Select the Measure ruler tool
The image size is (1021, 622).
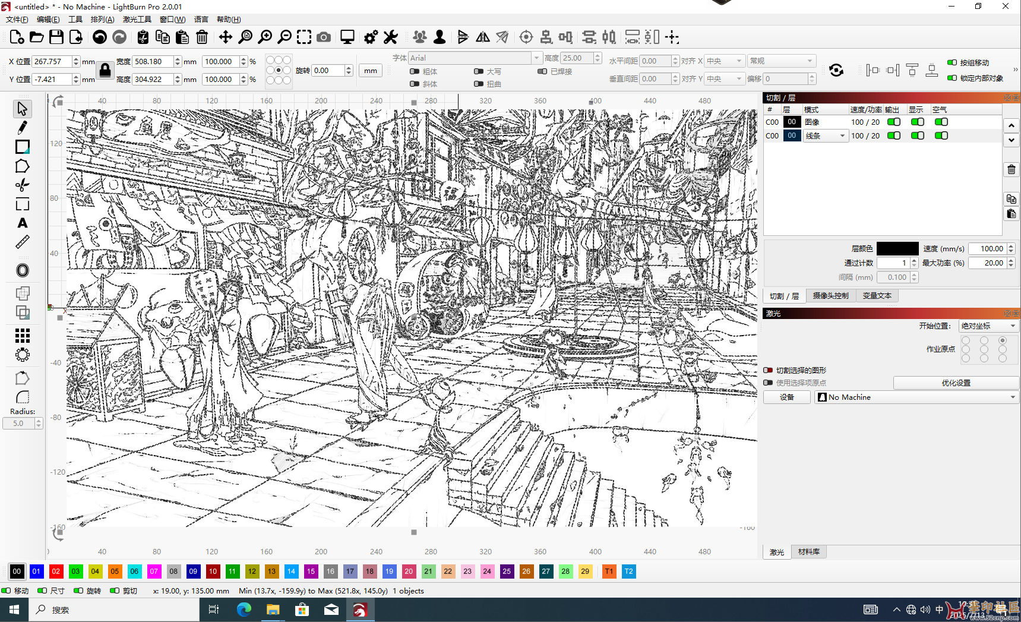23,242
